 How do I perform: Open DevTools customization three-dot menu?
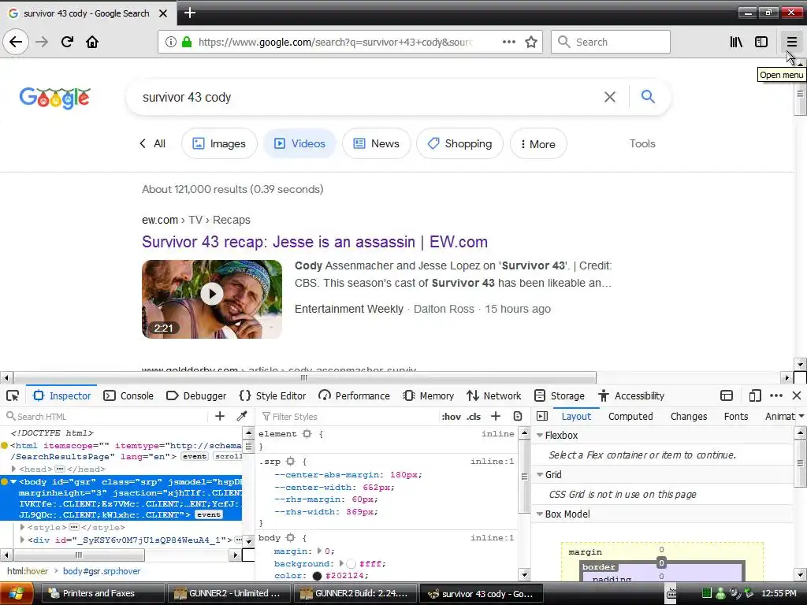pyautogui.click(x=776, y=395)
